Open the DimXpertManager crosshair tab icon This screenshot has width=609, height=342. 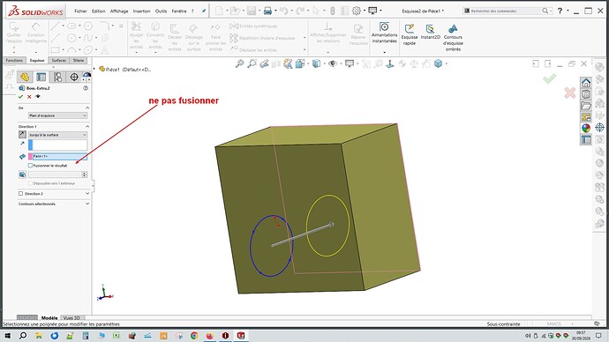(74, 77)
